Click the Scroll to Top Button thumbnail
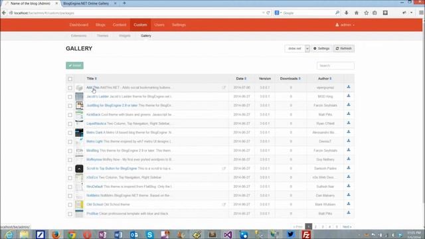 pos(79,169)
